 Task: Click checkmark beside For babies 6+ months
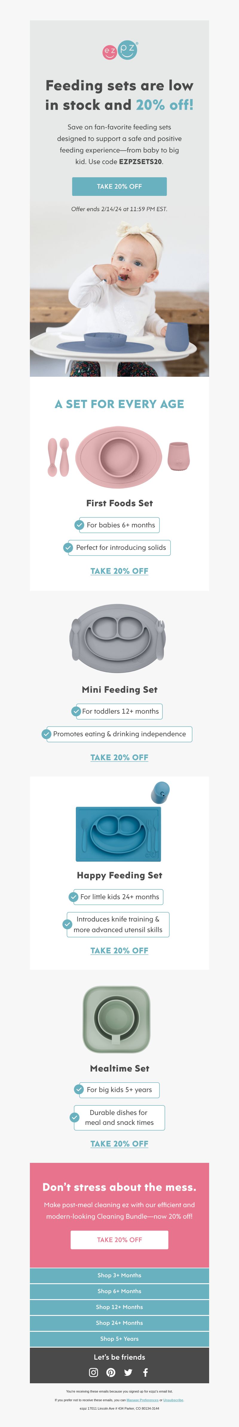79,525
